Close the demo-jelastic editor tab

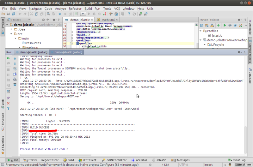point(92,20)
